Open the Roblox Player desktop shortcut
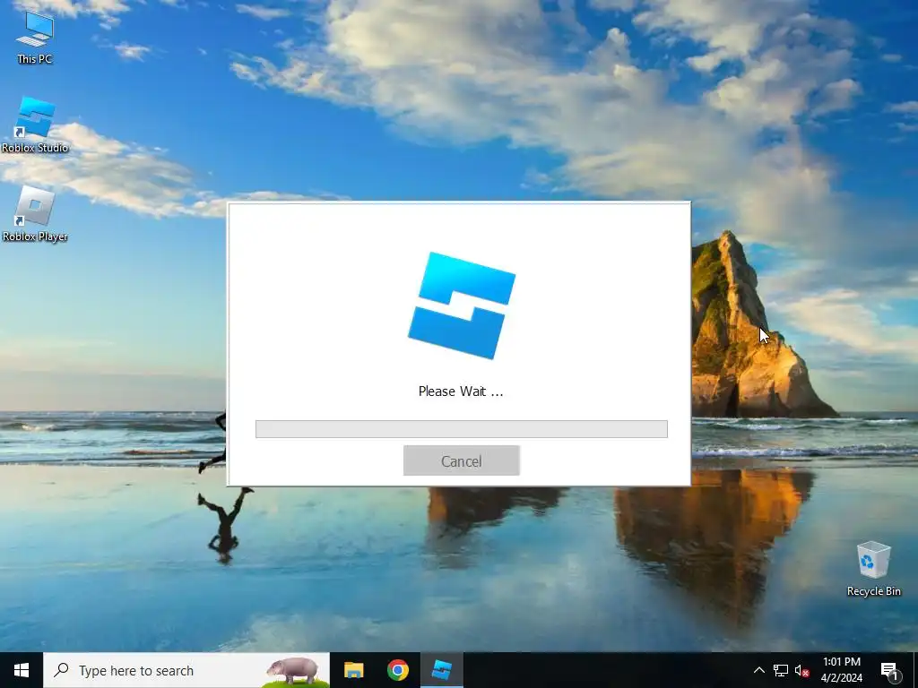This screenshot has height=688, width=918. pos(35,214)
